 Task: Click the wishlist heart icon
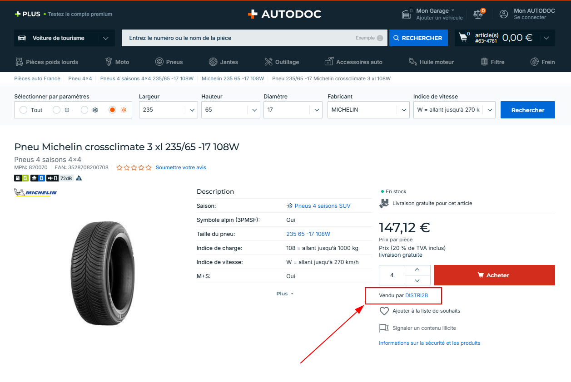384,311
